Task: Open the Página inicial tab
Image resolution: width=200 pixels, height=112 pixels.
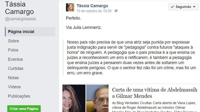Action: (30, 32)
